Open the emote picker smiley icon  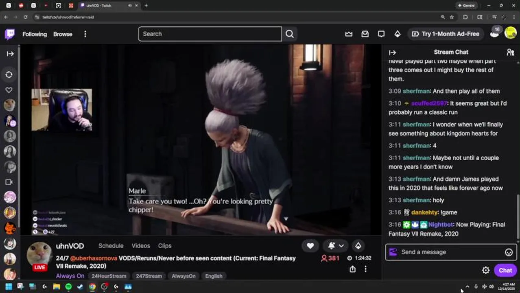point(509,252)
